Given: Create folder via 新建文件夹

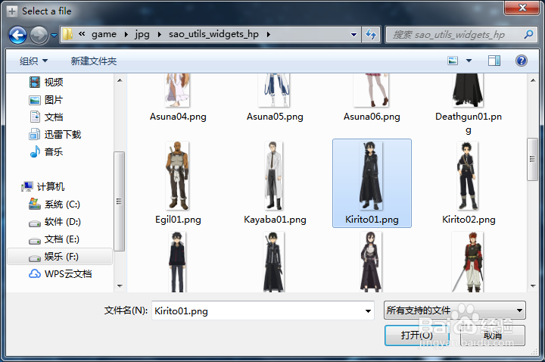Looking at the screenshot, I should point(94,61).
